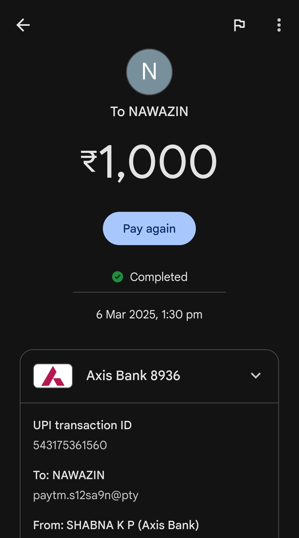299x538 pixels.
Task: Tap the flag icon to report
Action: [239, 25]
